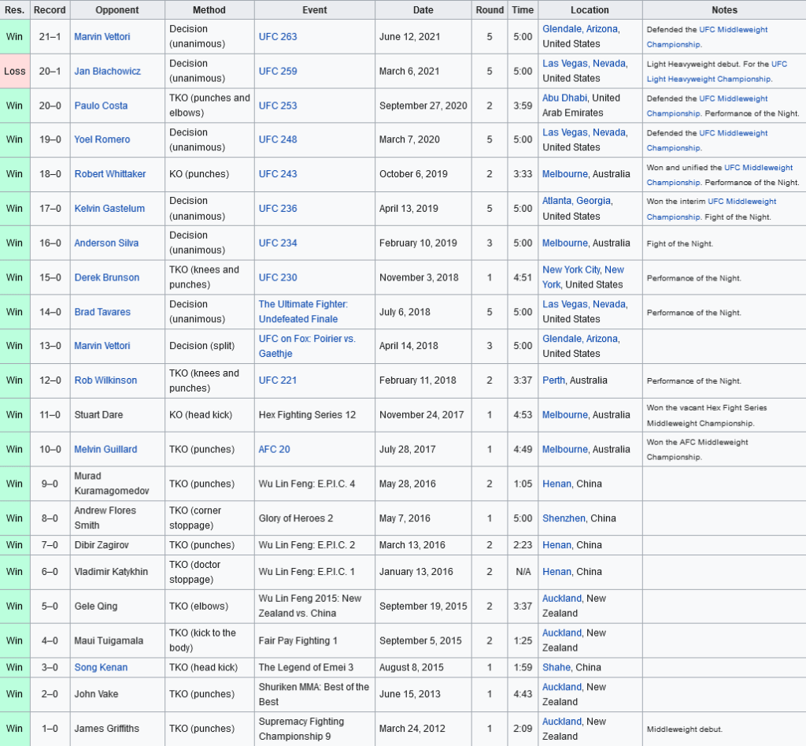Image resolution: width=806 pixels, height=746 pixels.
Task: Open Kelvin Gastelum's page
Action: click(x=109, y=209)
